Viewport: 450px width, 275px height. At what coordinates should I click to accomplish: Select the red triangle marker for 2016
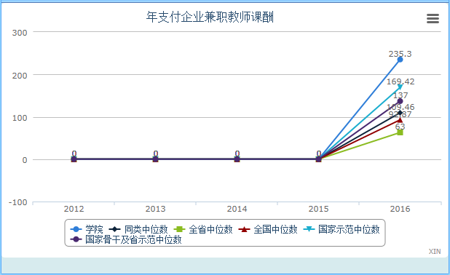pyautogui.click(x=400, y=119)
